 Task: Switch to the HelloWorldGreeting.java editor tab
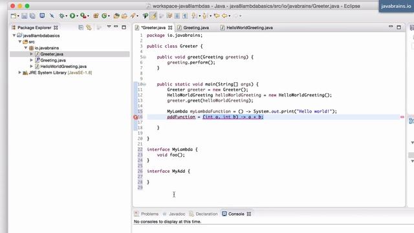(250, 27)
